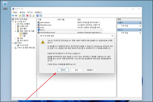Select the 이벤트 뷰어 icon in tree
153x102 pixels.
(18, 26)
